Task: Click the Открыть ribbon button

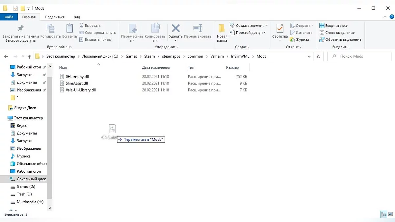Action: click(302, 26)
